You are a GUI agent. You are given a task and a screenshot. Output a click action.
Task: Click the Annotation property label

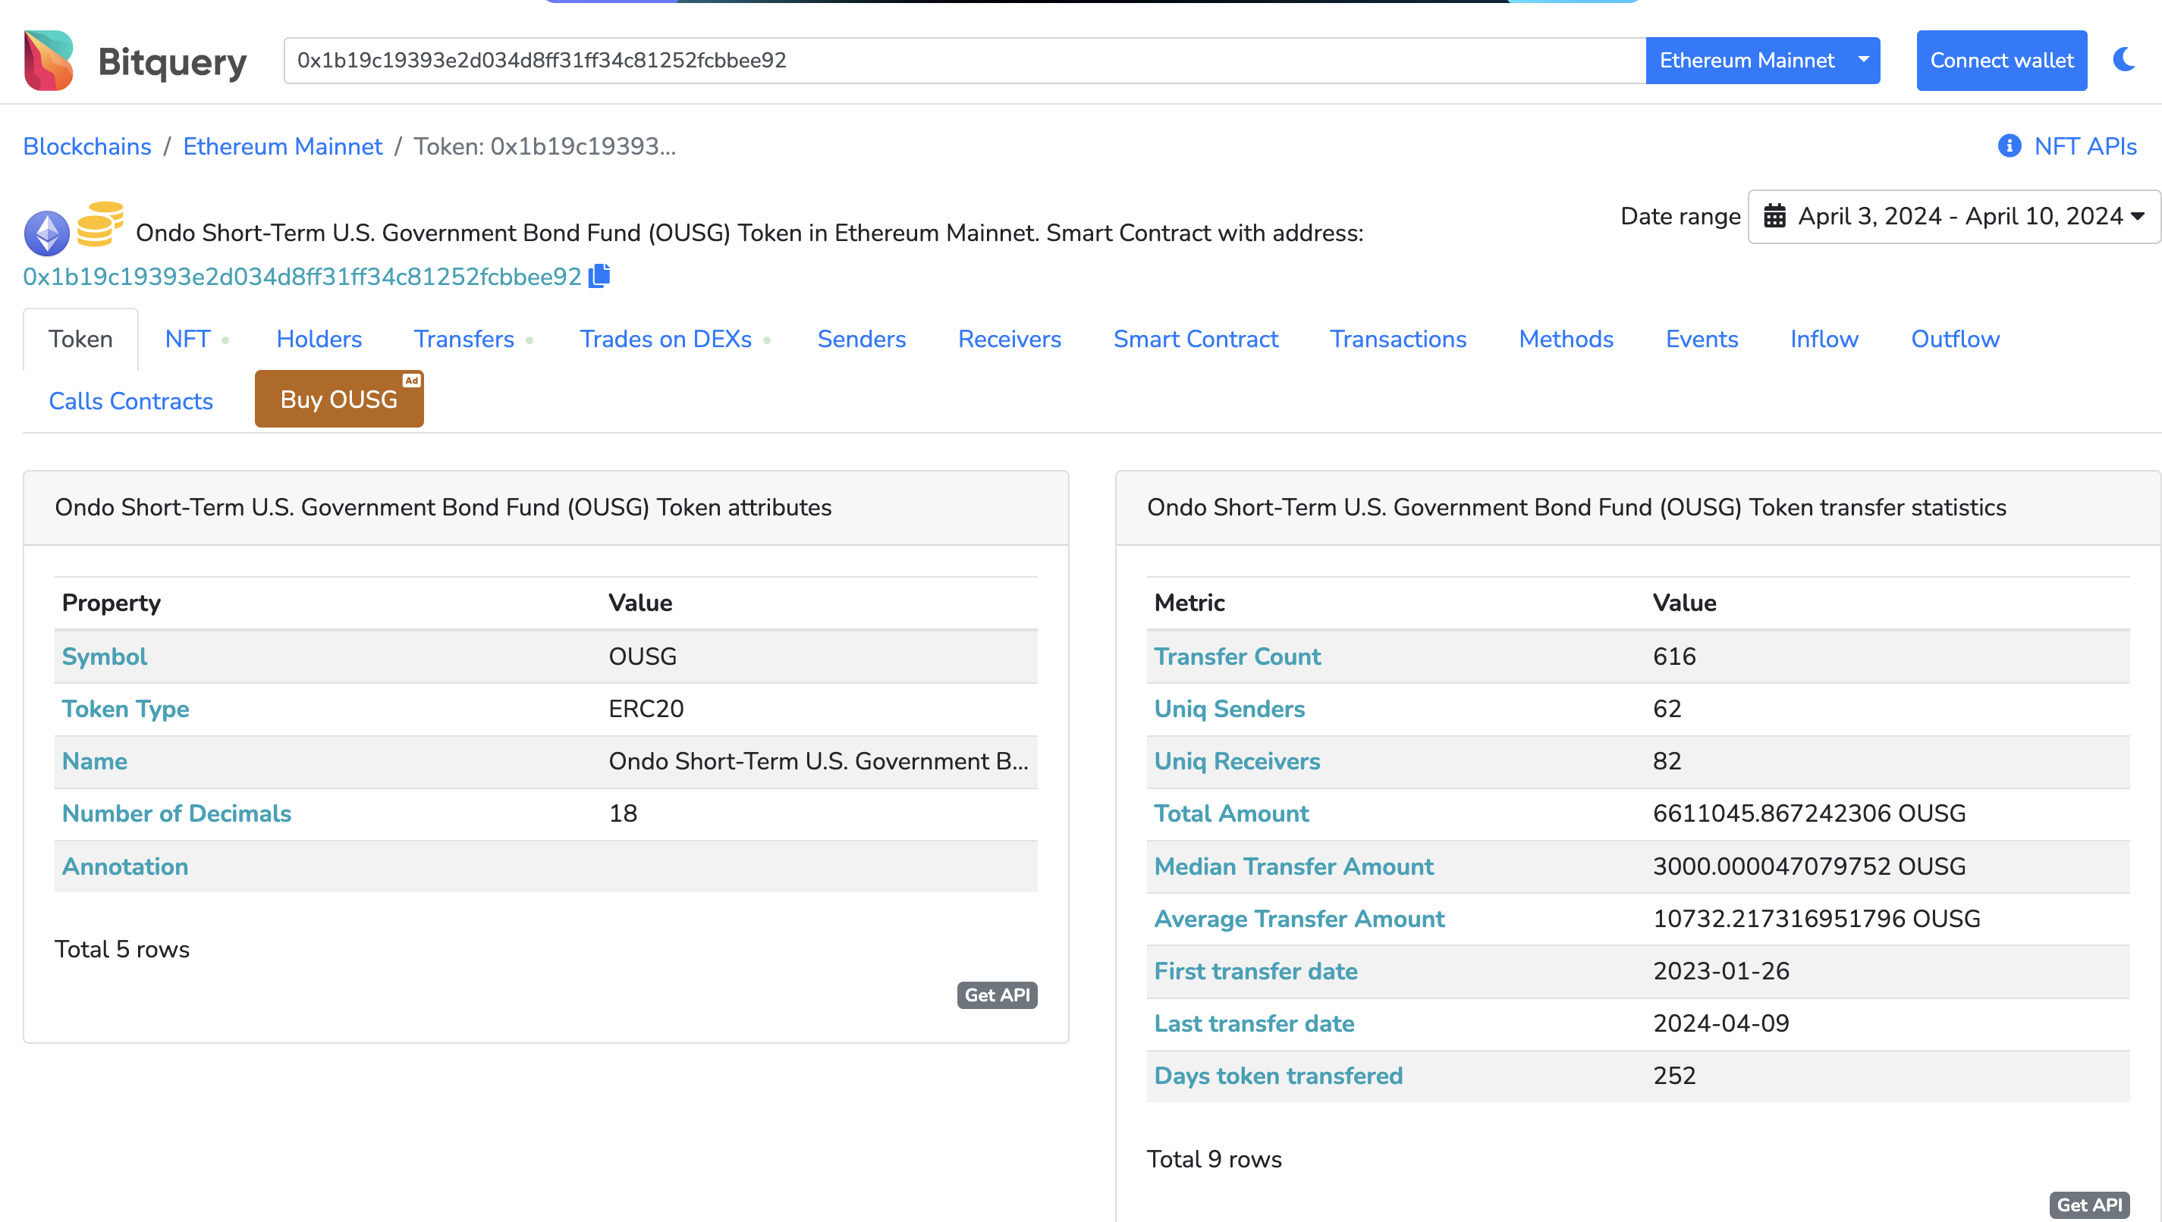(125, 866)
